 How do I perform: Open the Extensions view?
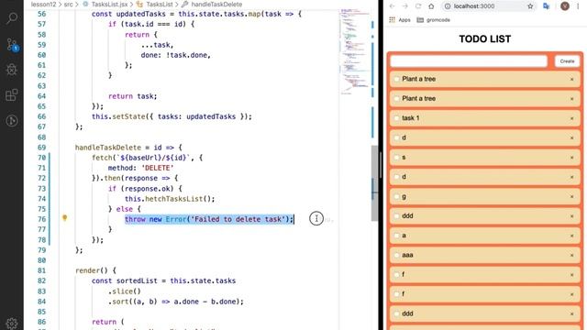click(x=12, y=95)
